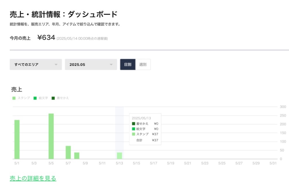Open the 2025.05 month dropdown
This screenshot has height=196, width=289.
[91, 65]
